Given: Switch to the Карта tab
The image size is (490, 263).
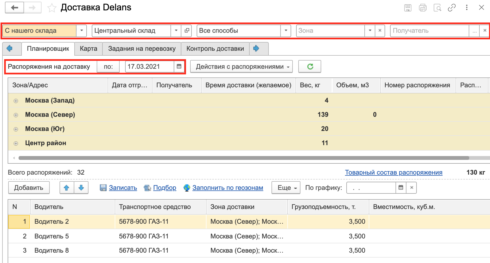Looking at the screenshot, I should (x=88, y=49).
